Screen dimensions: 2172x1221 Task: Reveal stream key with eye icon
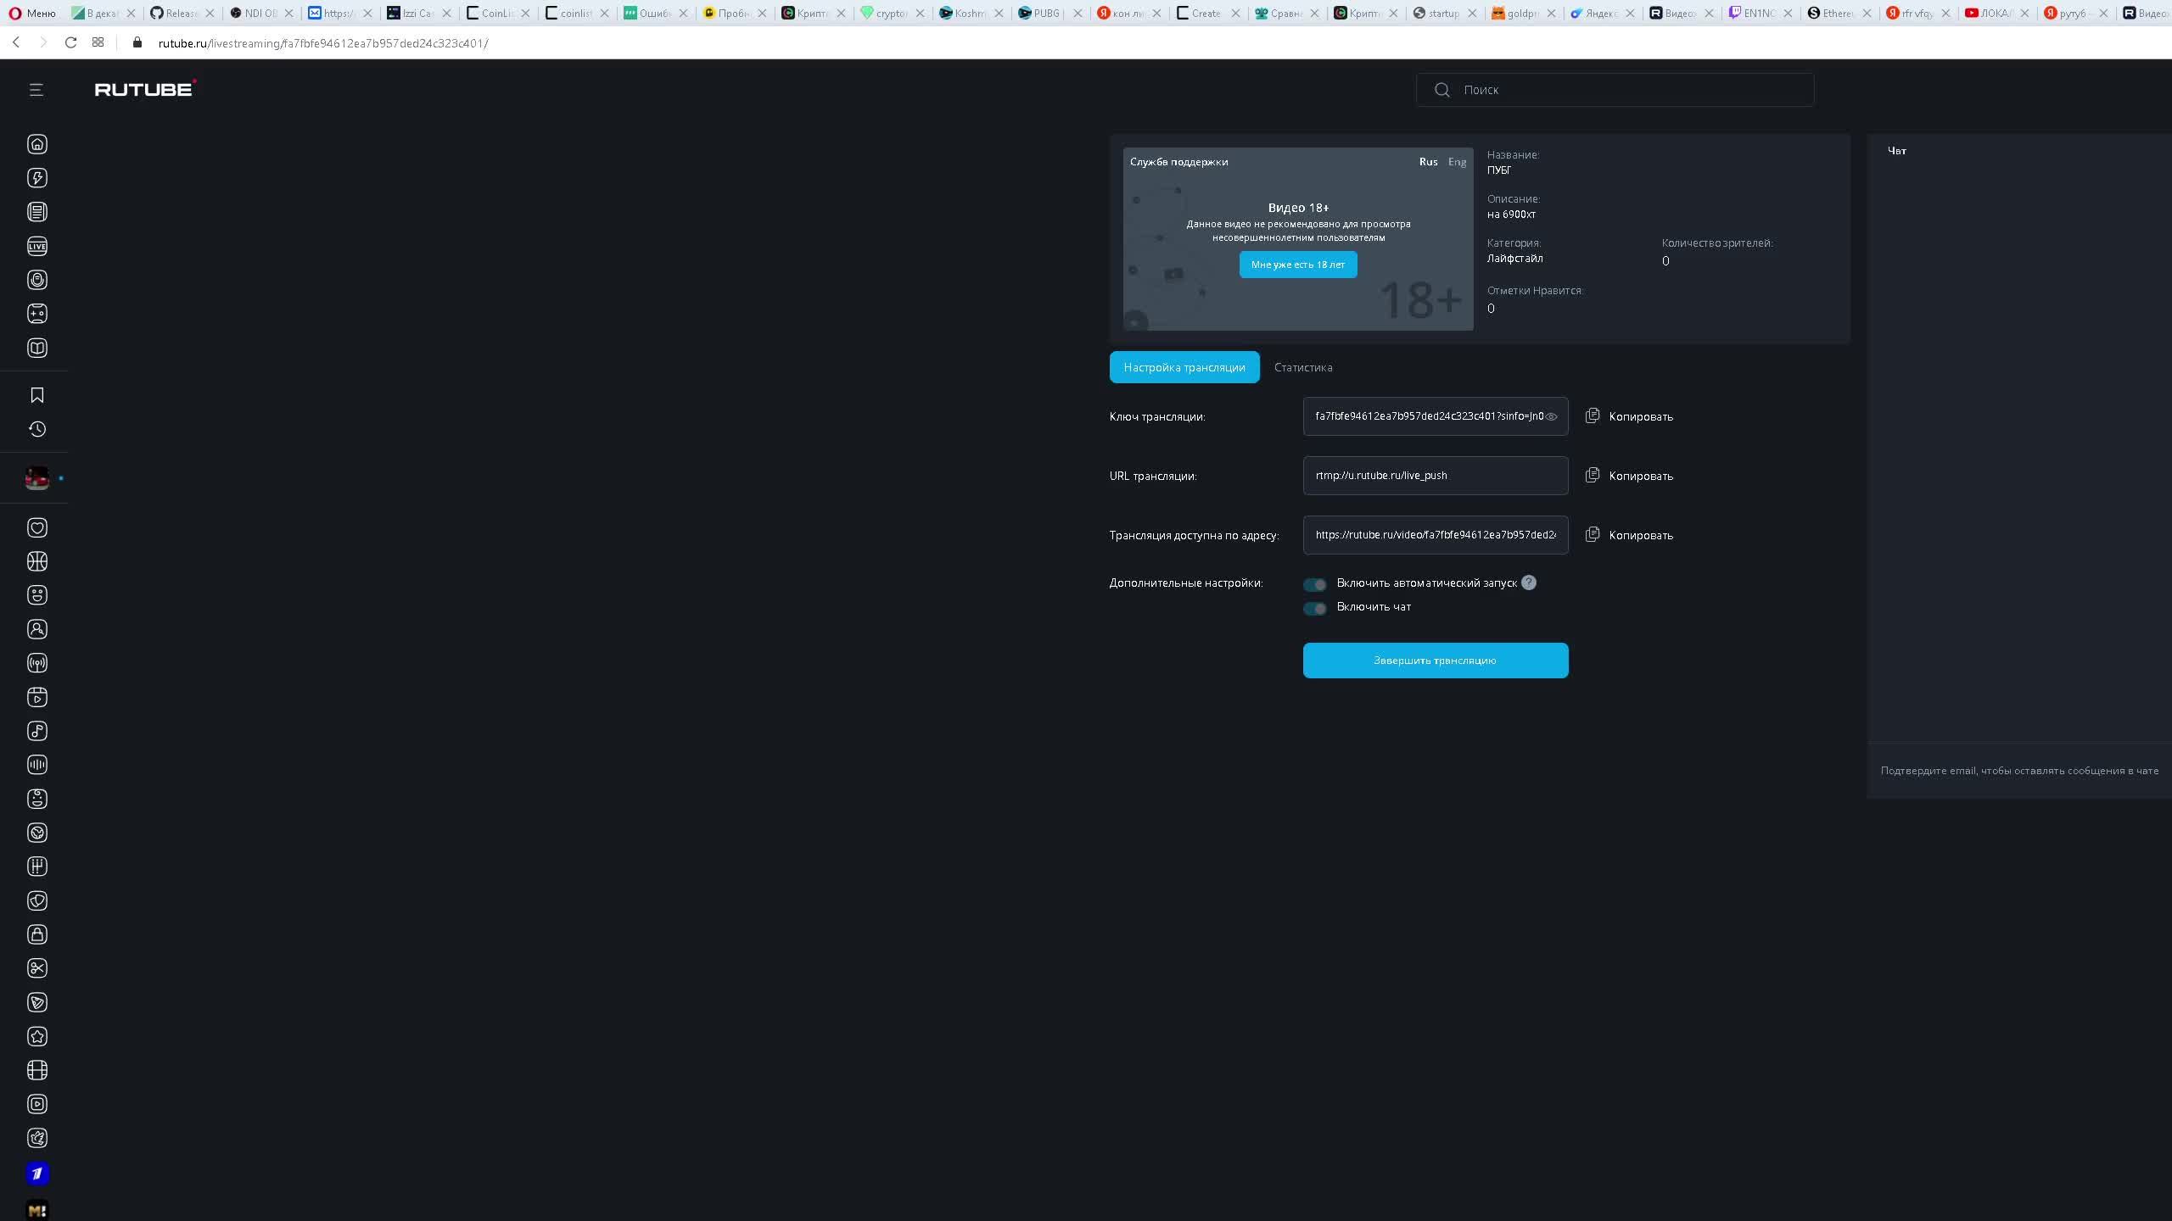(1551, 416)
